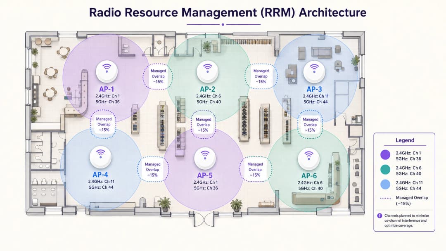
Task: Click the AP-4 label
Action: point(100,175)
